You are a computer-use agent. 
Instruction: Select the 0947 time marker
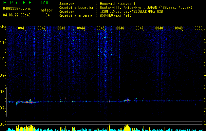coord(140,28)
